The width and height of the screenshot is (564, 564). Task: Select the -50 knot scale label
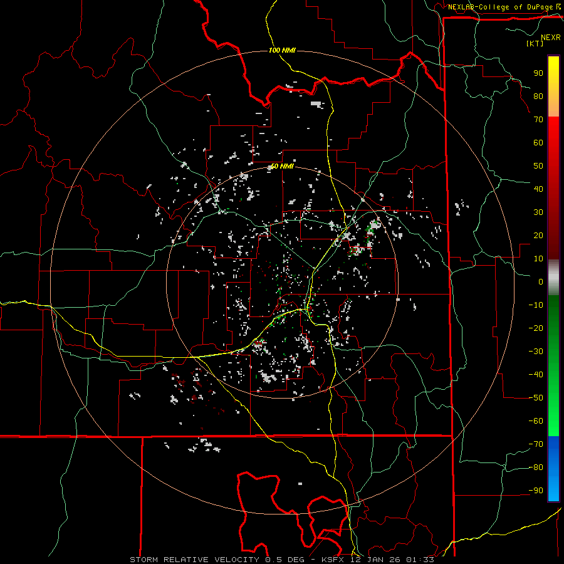(536, 398)
